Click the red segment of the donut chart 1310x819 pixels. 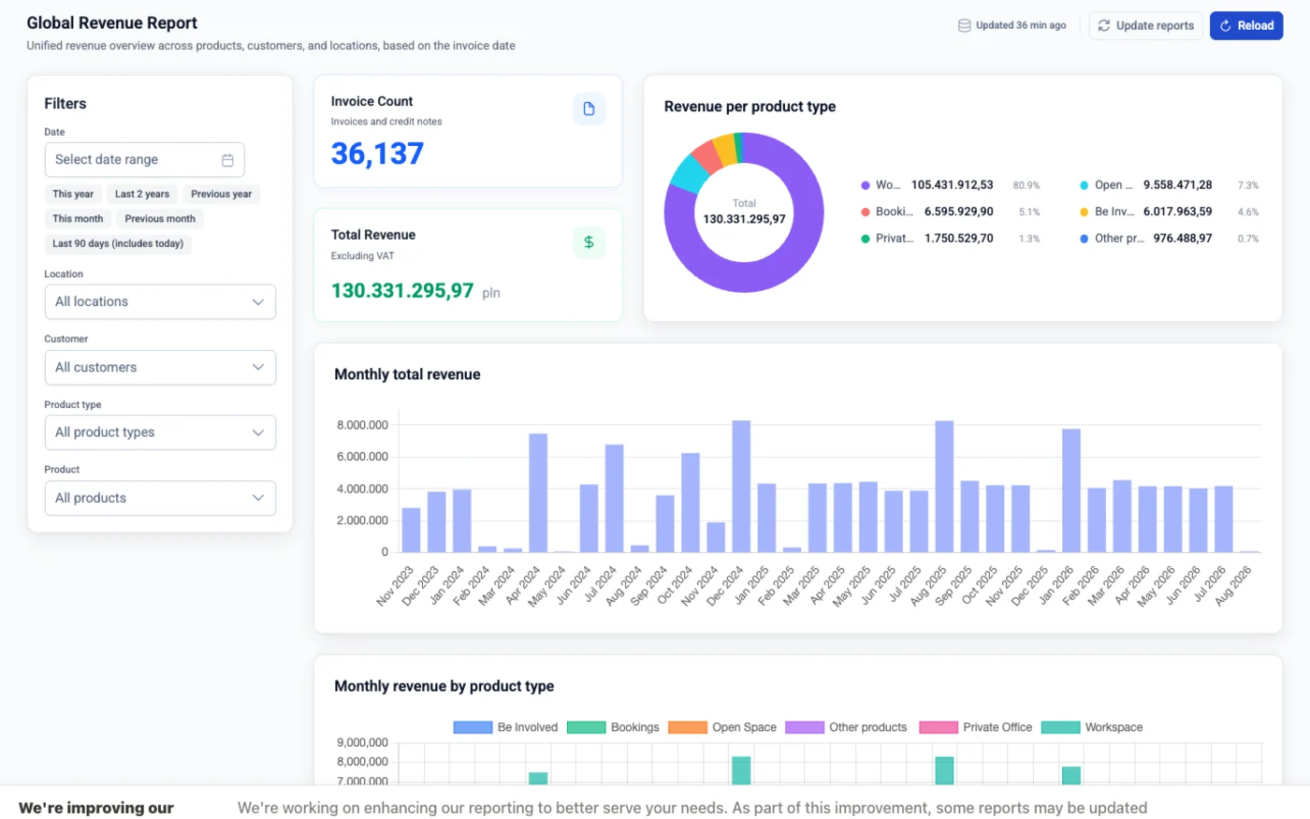[x=708, y=156]
